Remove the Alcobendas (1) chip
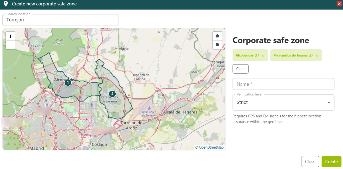This screenshot has height=169, width=343. click(263, 55)
